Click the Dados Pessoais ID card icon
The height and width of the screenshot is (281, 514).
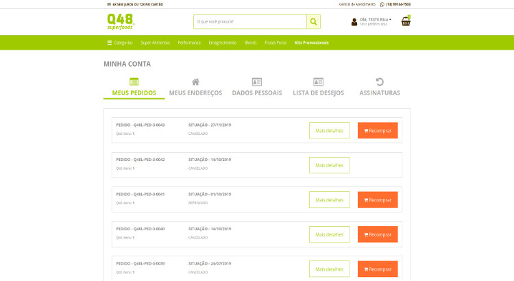point(257,82)
